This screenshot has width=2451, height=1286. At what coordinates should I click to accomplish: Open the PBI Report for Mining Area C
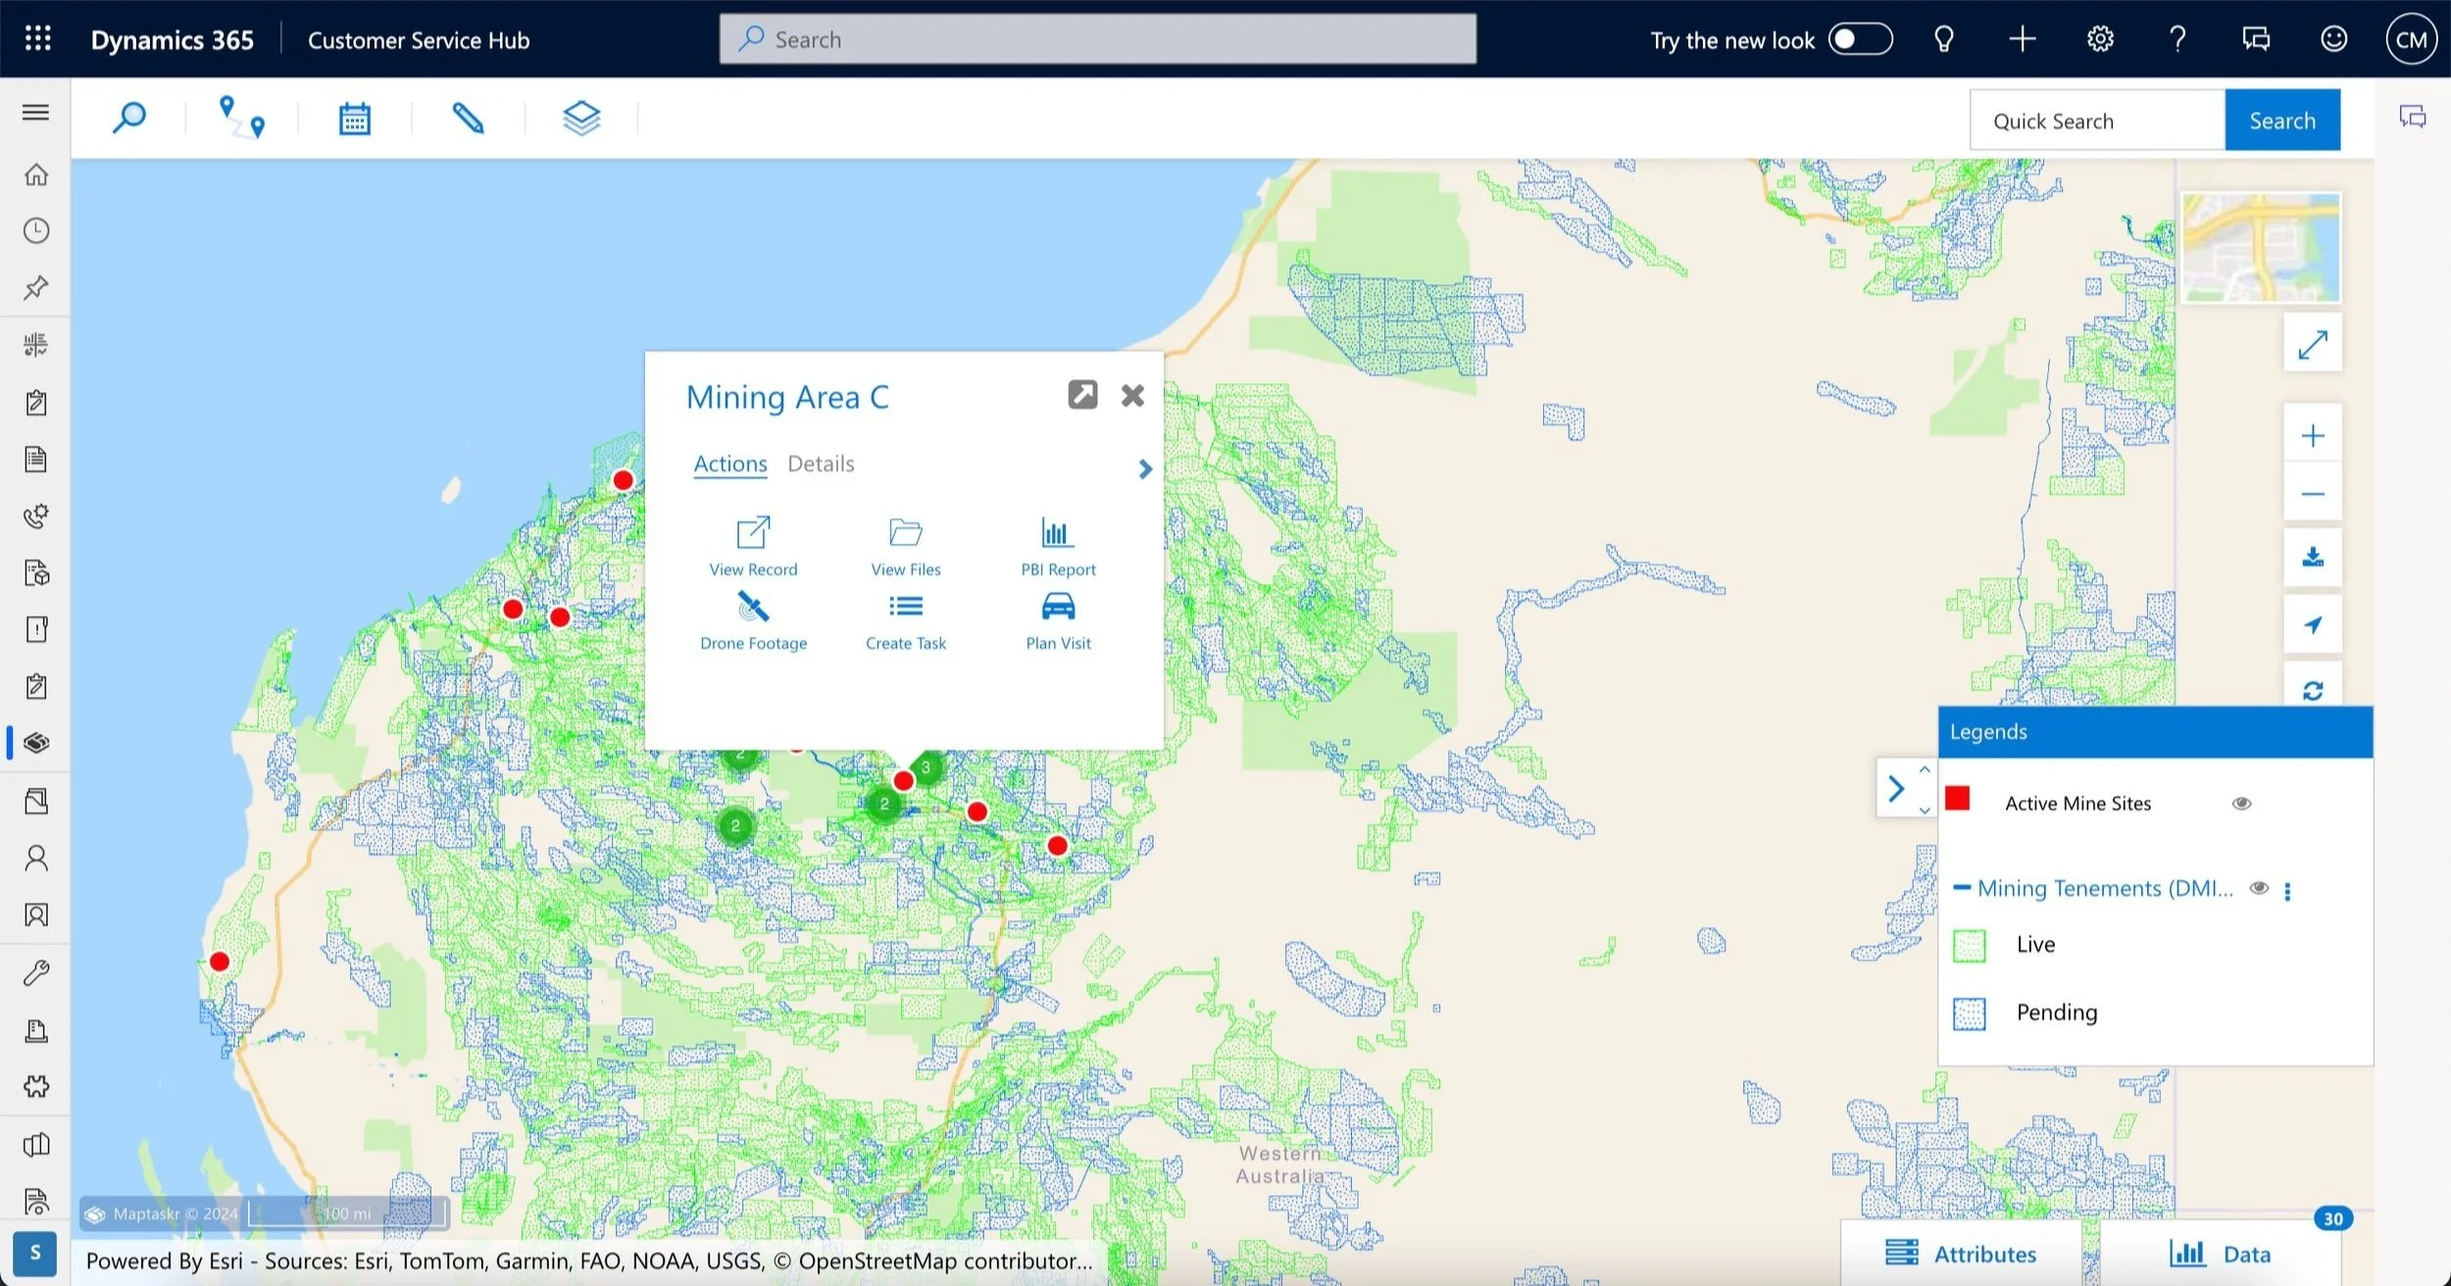[1056, 545]
